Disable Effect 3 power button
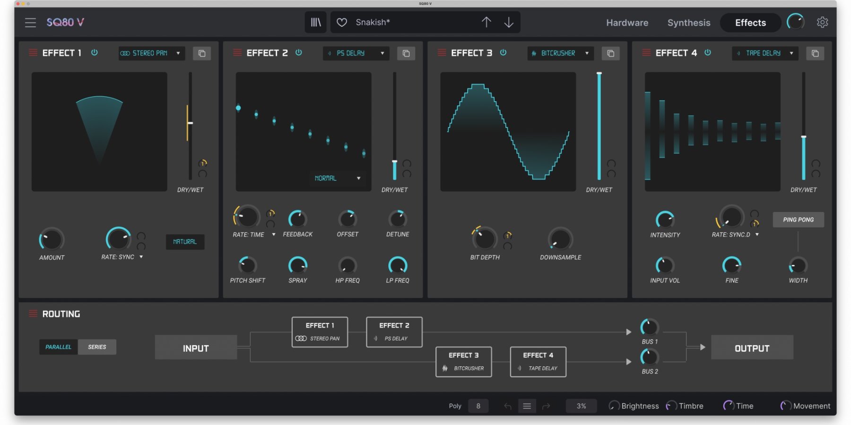Screen dimensions: 851x425 pos(503,52)
